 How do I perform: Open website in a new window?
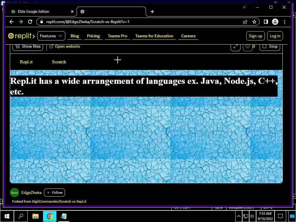point(64,47)
